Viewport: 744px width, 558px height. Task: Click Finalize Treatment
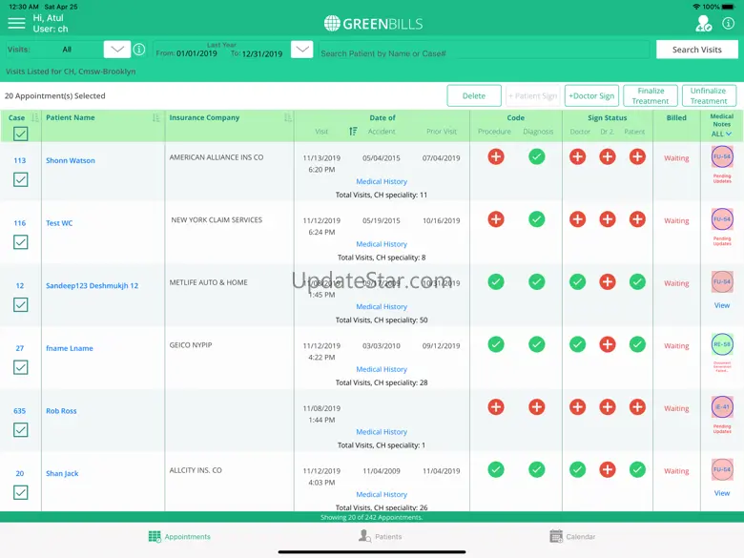pos(651,95)
